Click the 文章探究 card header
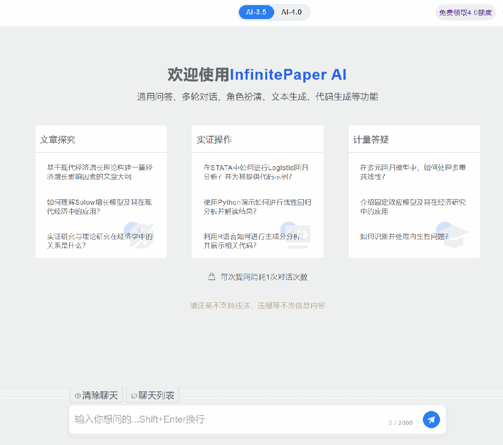 (101, 139)
